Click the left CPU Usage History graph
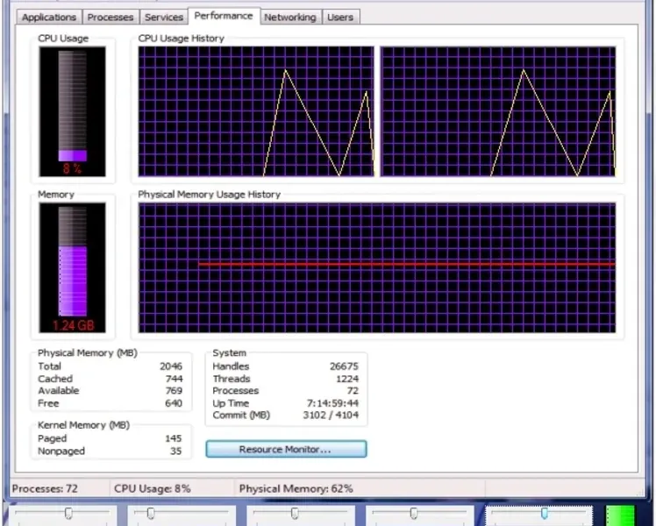This screenshot has width=656, height=526. pos(256,111)
